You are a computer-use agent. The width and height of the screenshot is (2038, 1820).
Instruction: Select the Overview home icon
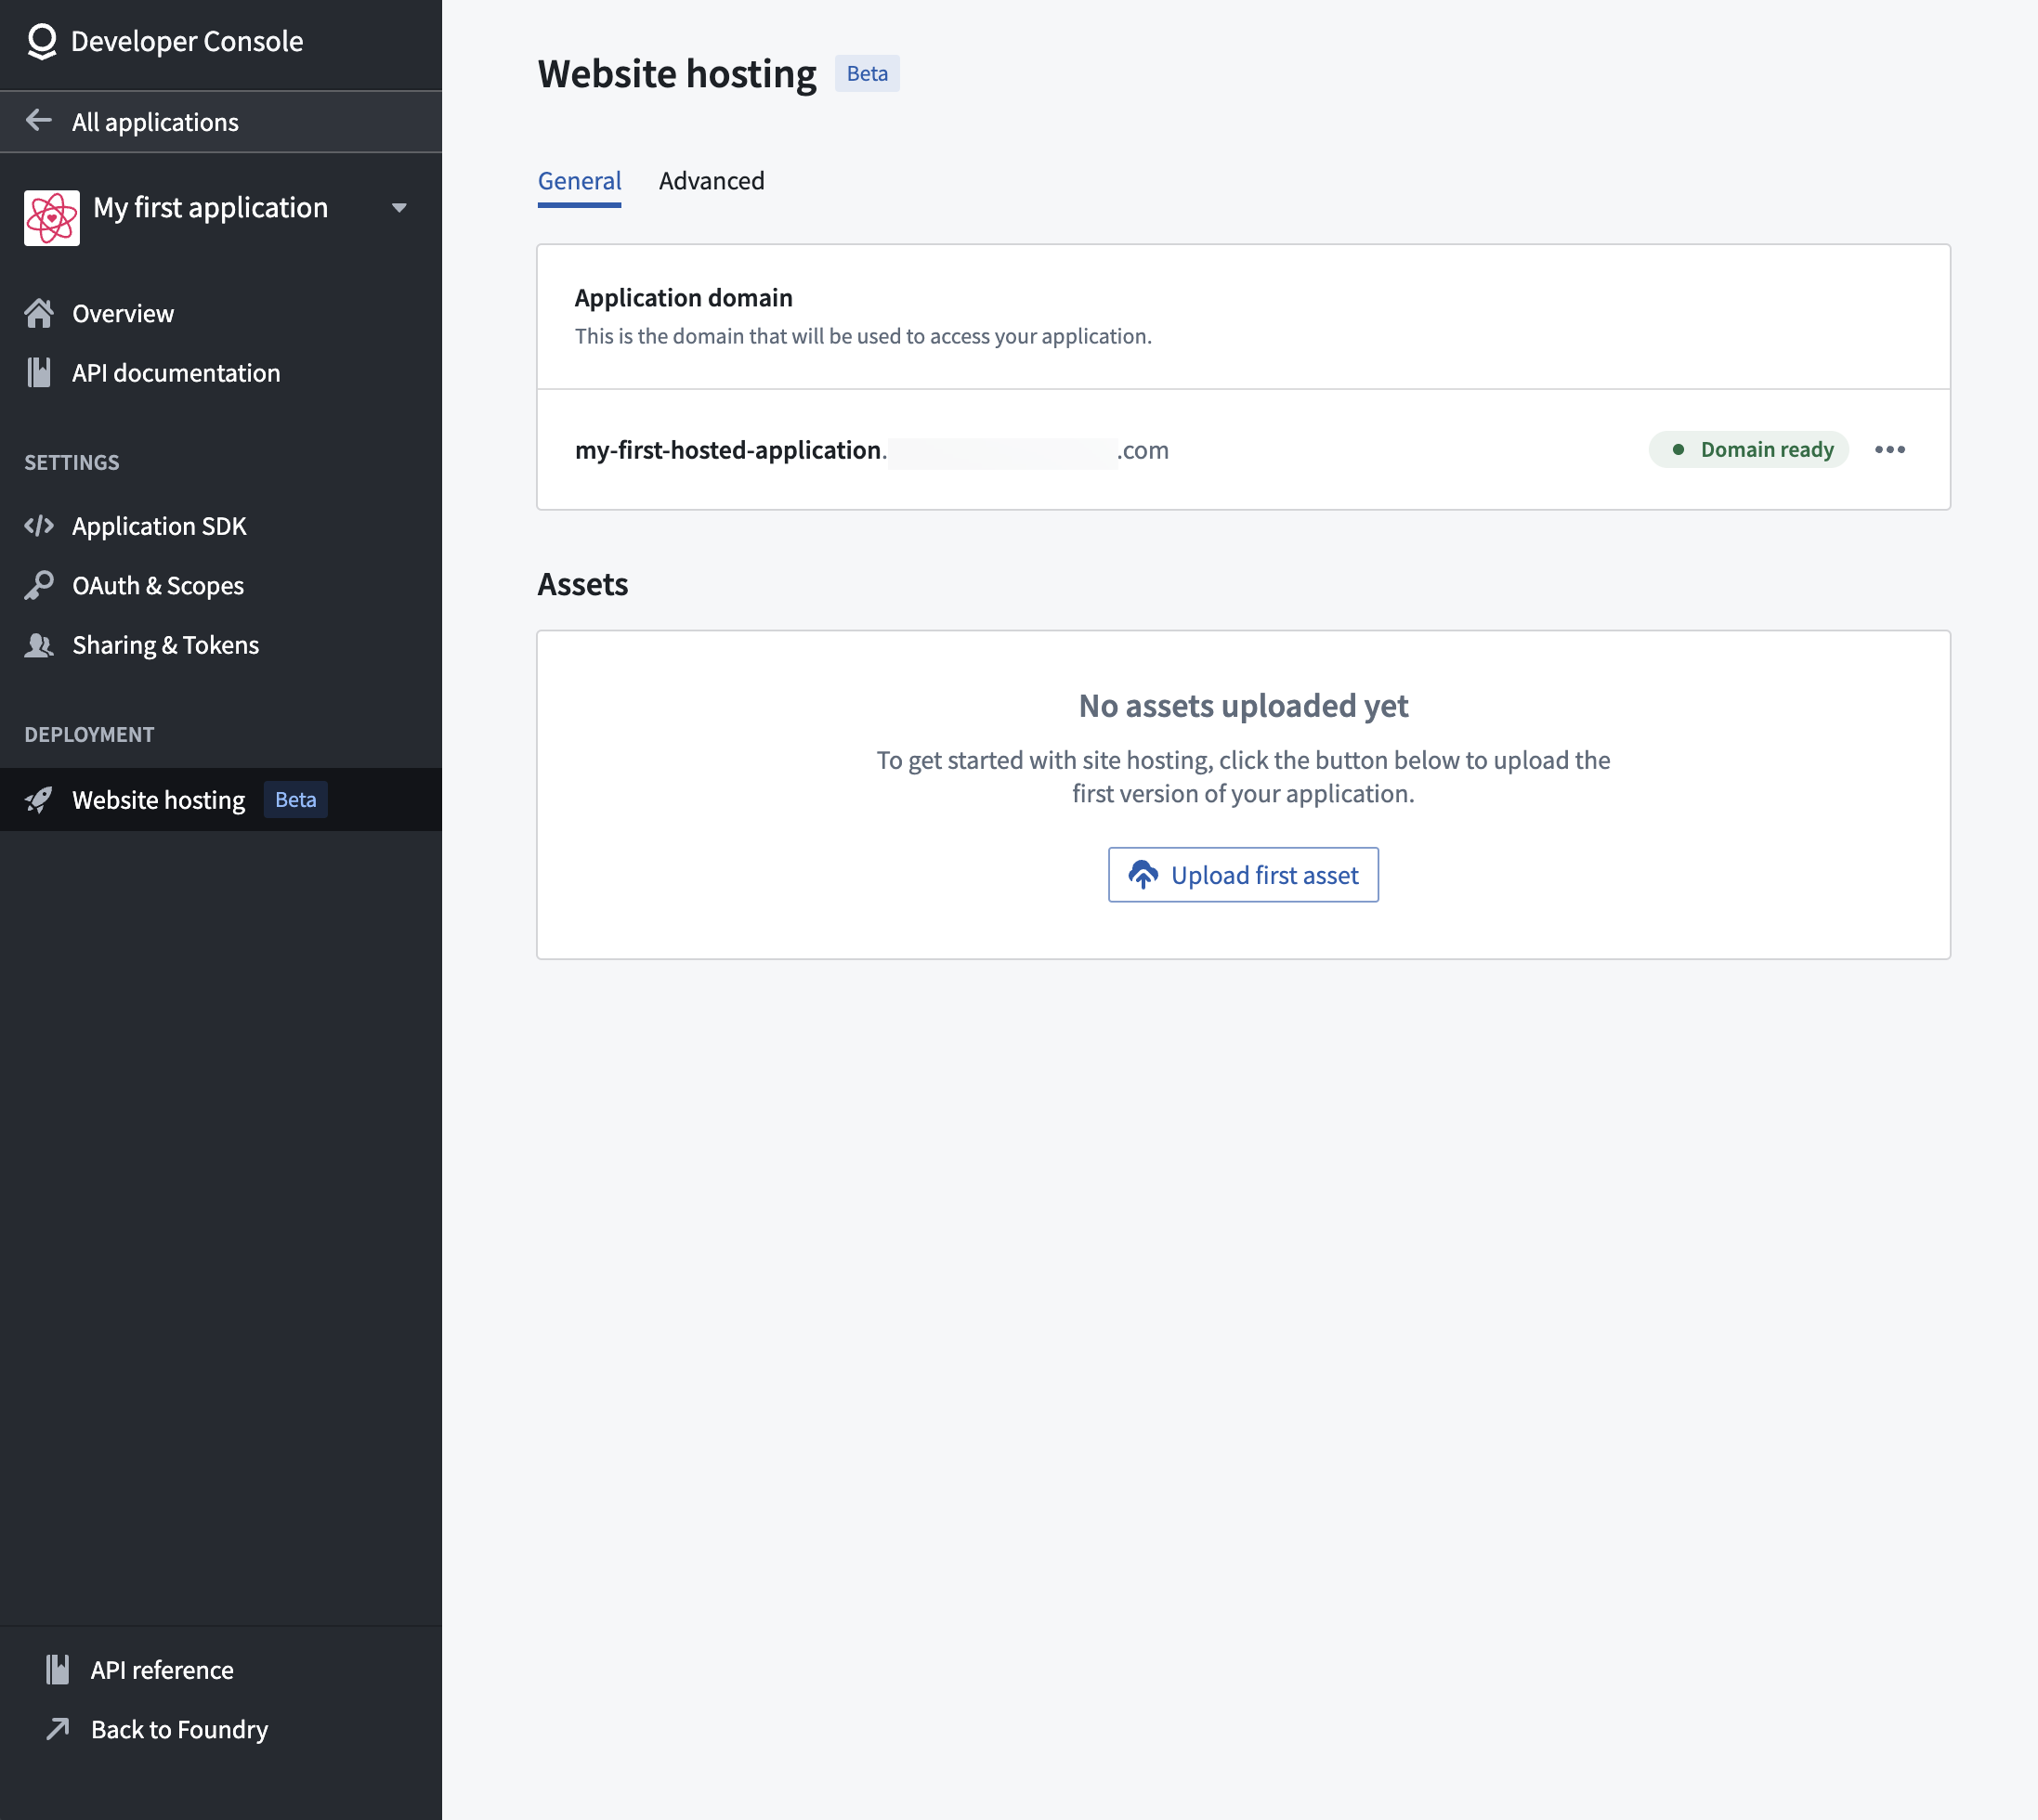[x=40, y=313]
